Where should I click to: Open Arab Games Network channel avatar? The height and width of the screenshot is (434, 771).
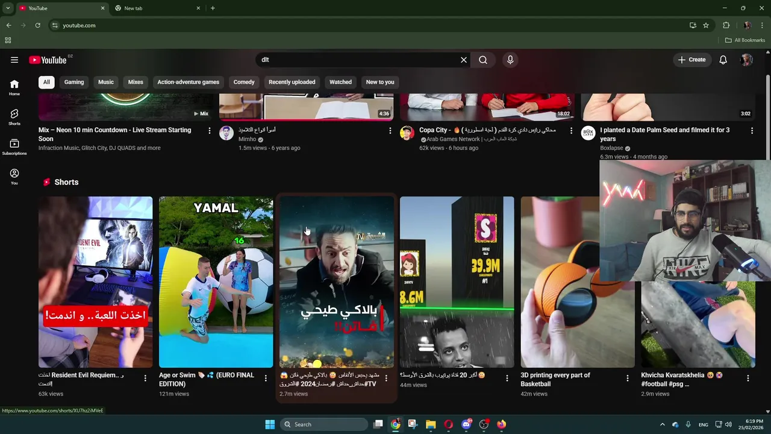tap(407, 133)
